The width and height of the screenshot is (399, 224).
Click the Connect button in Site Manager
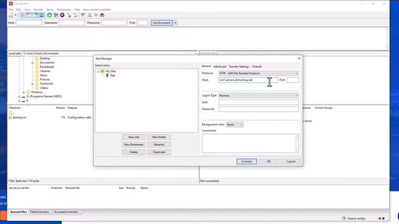247,162
